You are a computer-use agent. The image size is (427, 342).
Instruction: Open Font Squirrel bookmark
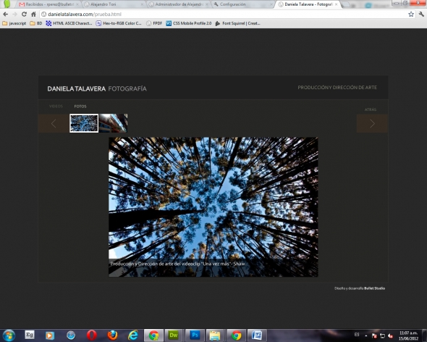click(237, 23)
